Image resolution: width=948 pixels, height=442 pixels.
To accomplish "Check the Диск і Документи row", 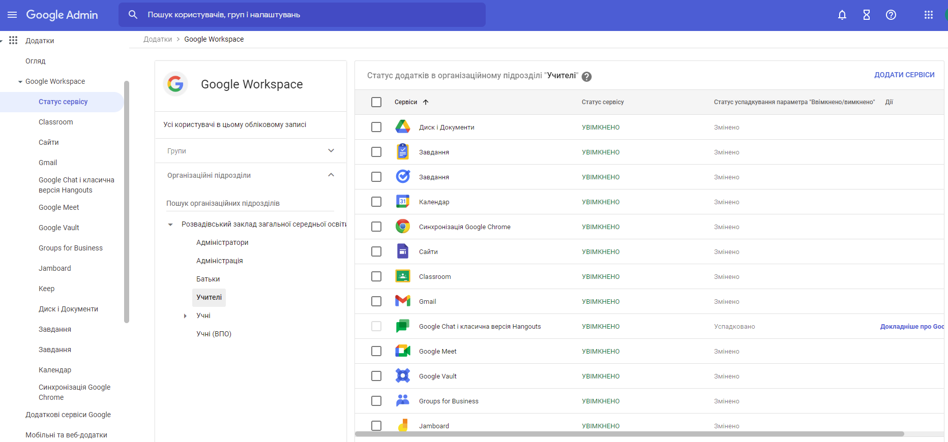I will pos(376,127).
